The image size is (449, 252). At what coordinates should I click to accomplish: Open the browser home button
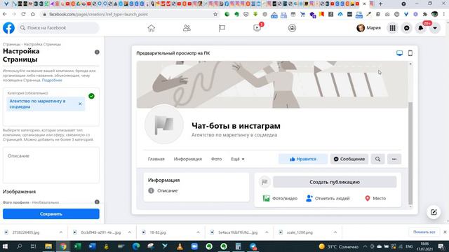[33, 14]
